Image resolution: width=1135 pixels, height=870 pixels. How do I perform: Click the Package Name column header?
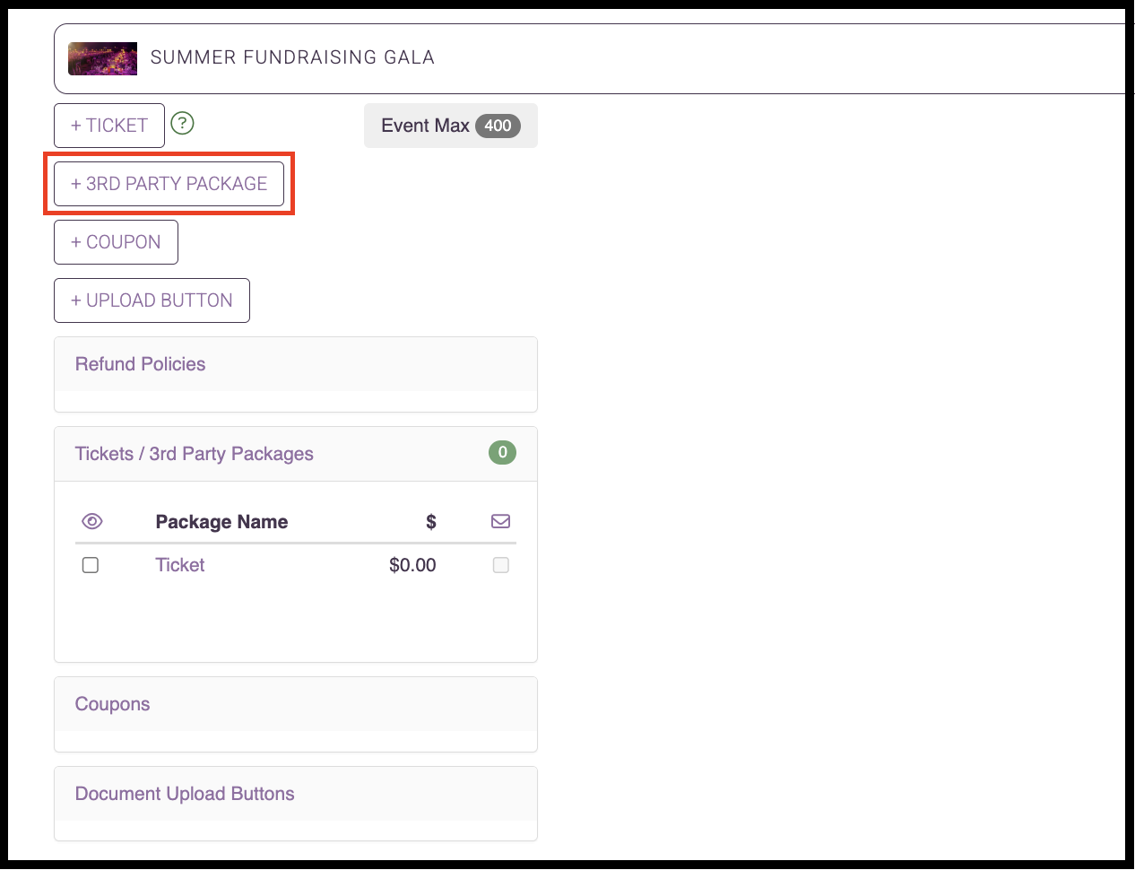[x=221, y=522]
